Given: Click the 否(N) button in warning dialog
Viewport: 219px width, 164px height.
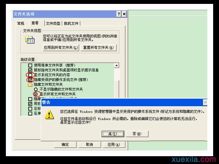Looking at the screenshot, I should click(137, 134).
